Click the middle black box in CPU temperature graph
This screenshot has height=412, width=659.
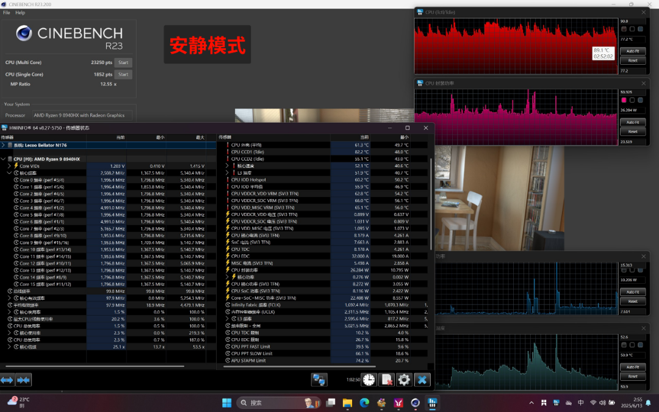click(632, 29)
